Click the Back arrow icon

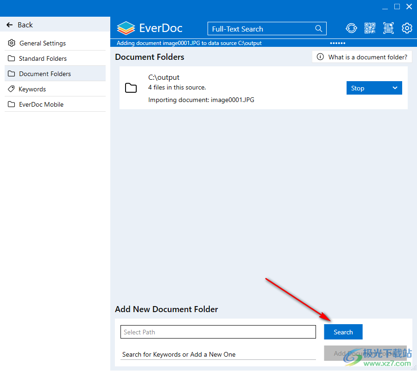click(x=10, y=25)
